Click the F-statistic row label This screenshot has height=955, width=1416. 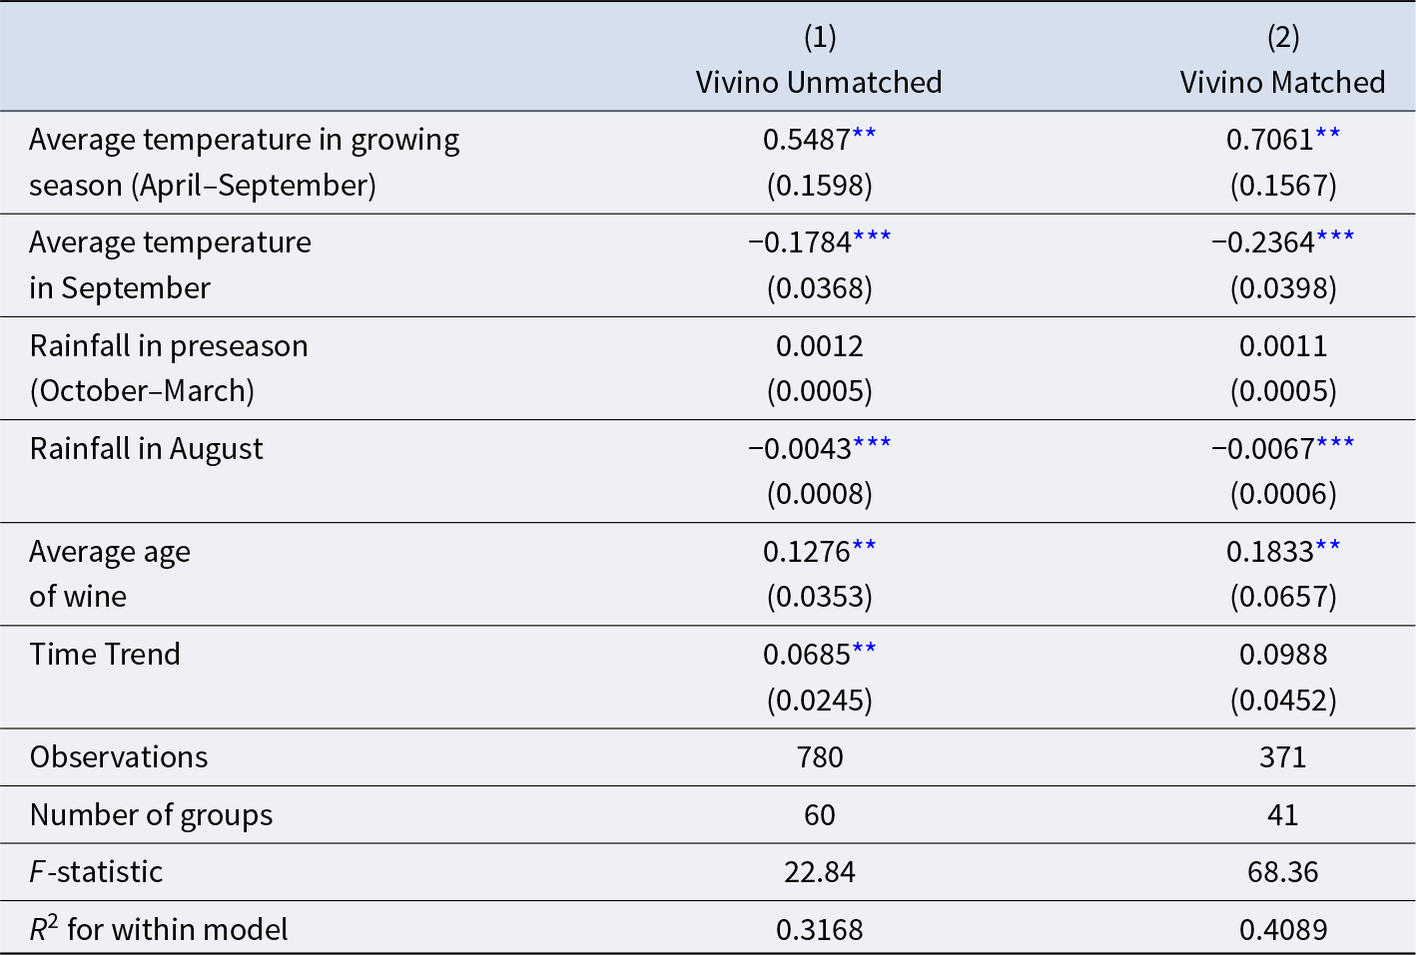(96, 871)
